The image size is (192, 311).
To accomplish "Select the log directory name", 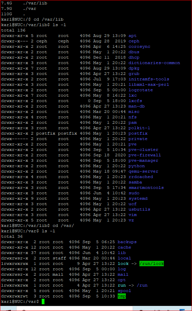I will 121,269.
